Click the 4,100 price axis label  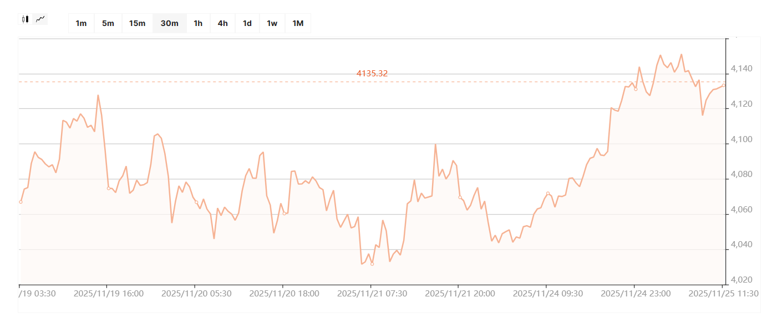(741, 139)
